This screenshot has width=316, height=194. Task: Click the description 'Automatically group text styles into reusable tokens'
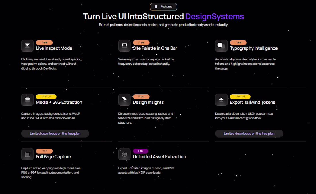pyautogui.click(x=245, y=64)
